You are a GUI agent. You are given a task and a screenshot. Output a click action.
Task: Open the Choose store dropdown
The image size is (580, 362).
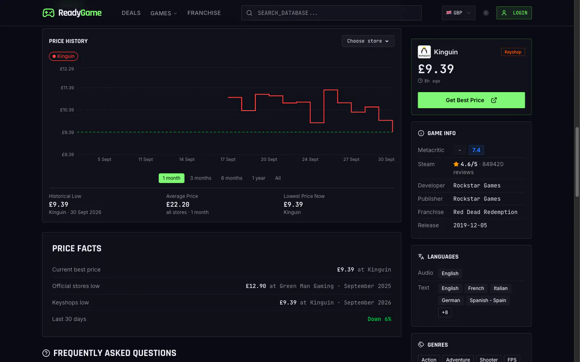coord(368,41)
